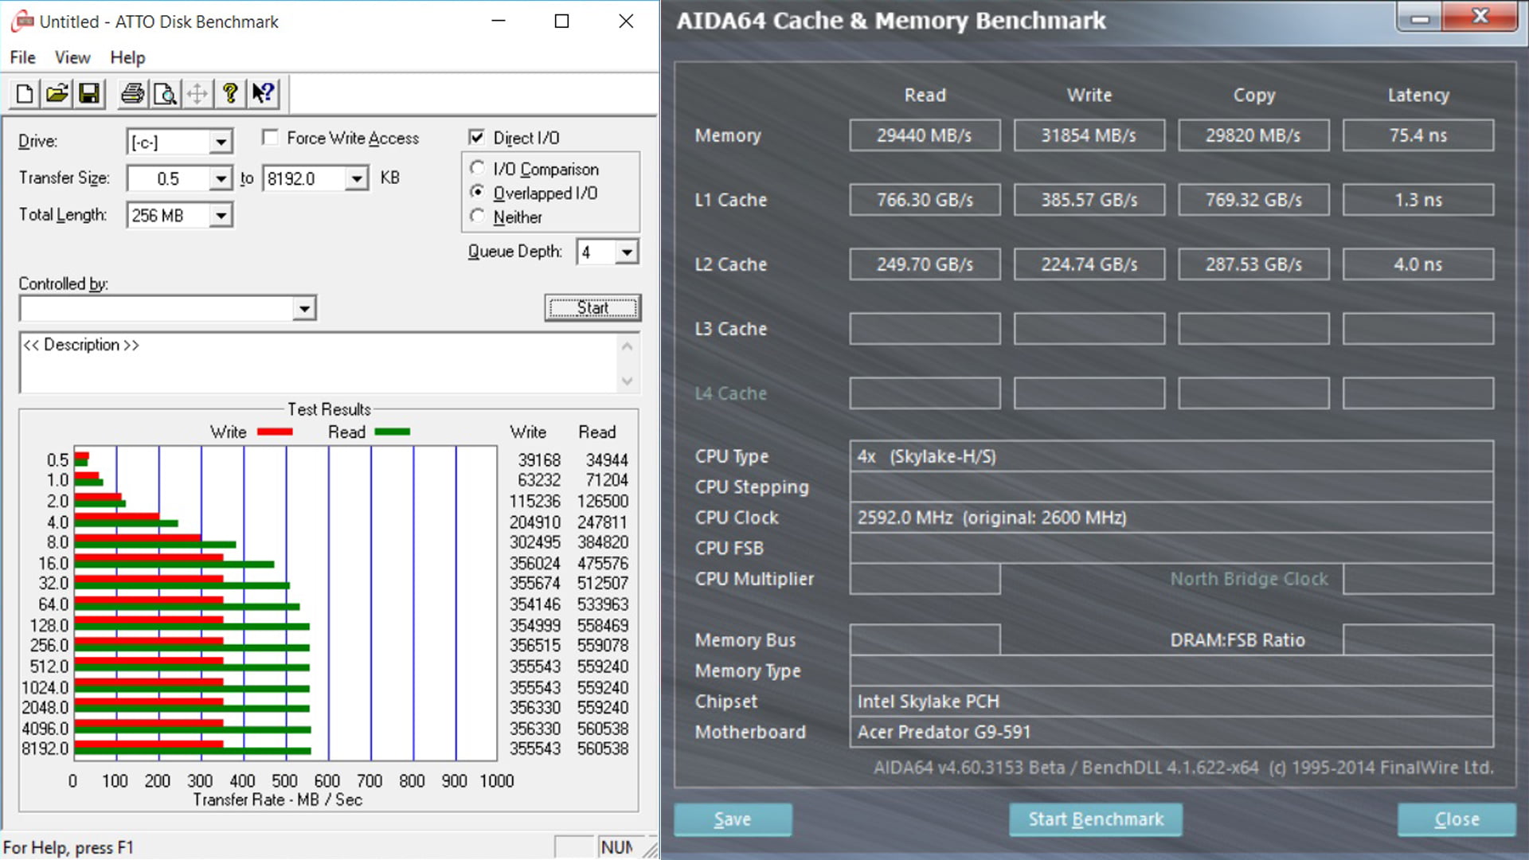The height and width of the screenshot is (860, 1529).
Task: Click the context help arrow-question icon
Action: [263, 94]
